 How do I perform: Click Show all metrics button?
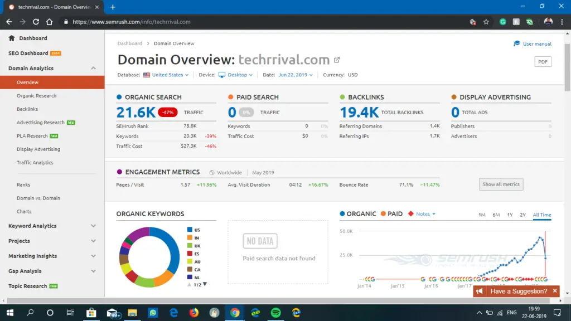click(501, 184)
